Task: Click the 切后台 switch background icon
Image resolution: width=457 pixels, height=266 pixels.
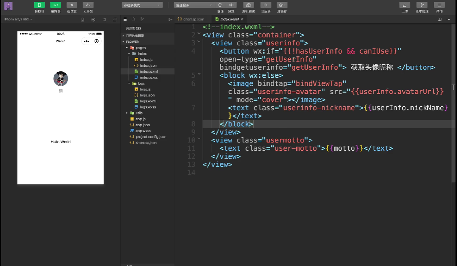Action: 266,5
